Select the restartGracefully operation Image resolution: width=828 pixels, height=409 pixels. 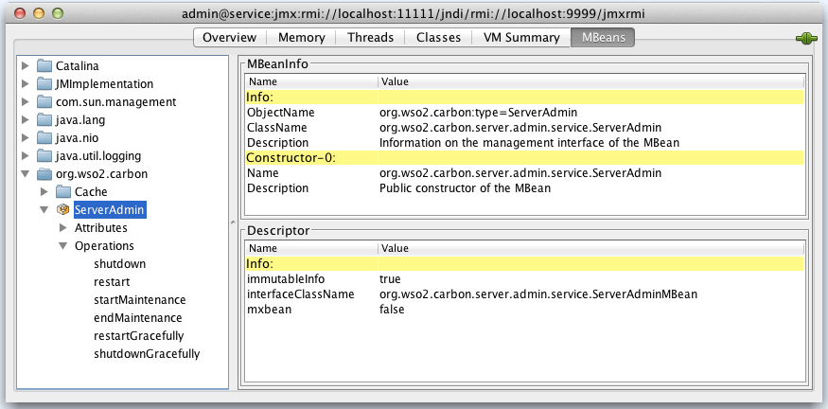(x=138, y=336)
